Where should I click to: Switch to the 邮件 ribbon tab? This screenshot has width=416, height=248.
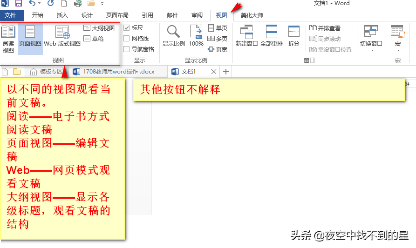click(x=172, y=15)
